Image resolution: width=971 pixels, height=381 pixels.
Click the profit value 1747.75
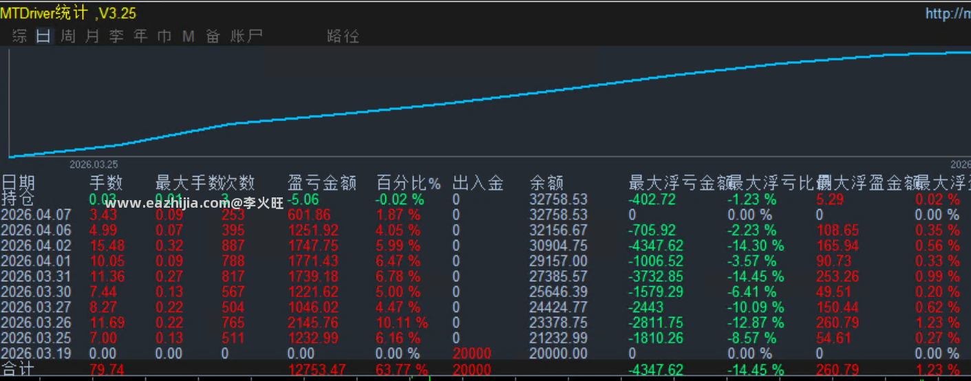(x=313, y=246)
